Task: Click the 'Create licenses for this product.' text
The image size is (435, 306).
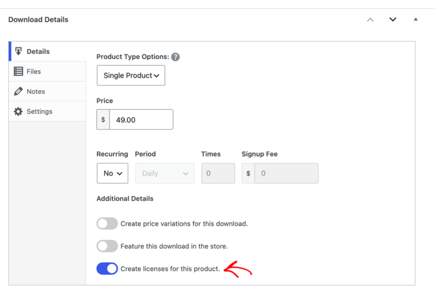Action: coord(170,269)
